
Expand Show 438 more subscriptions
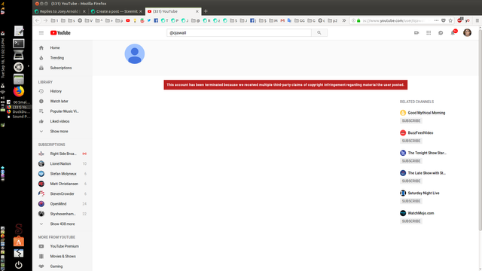click(63, 224)
